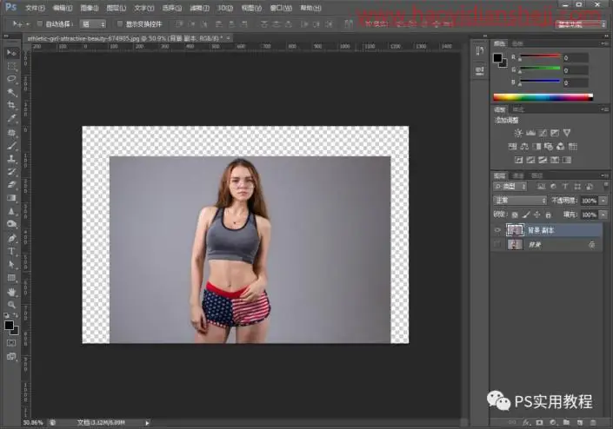Screen dimensions: 613x429
Task: Select the Dodge tool
Action: (11, 224)
